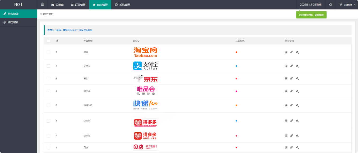
Task: Click the QR code icon in the 贝店 row
Action: pos(286,147)
